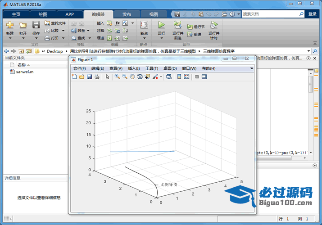This screenshot has height=225, width=322.
Task: Click the address bar search icon
Action: [x=315, y=51]
